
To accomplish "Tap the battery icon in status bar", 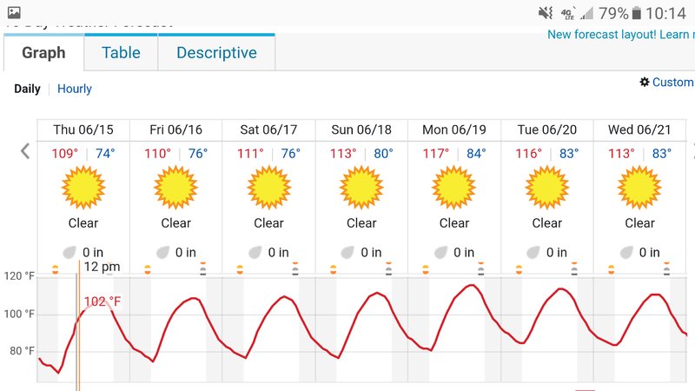I will coord(637,13).
